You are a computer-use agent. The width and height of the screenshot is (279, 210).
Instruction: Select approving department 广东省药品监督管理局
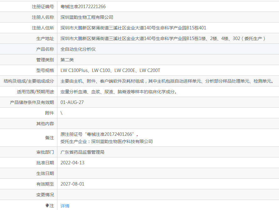pos(82,152)
